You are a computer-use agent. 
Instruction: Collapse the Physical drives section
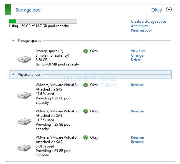[13, 75]
